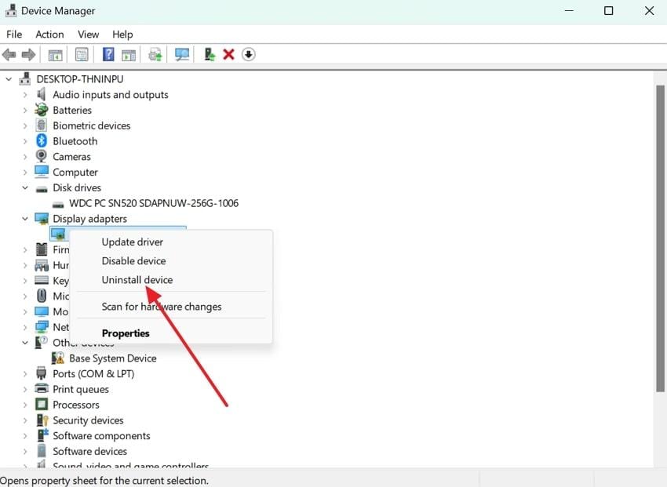The width and height of the screenshot is (667, 487).
Task: Choose Update driver in the context menu
Action: (133, 242)
